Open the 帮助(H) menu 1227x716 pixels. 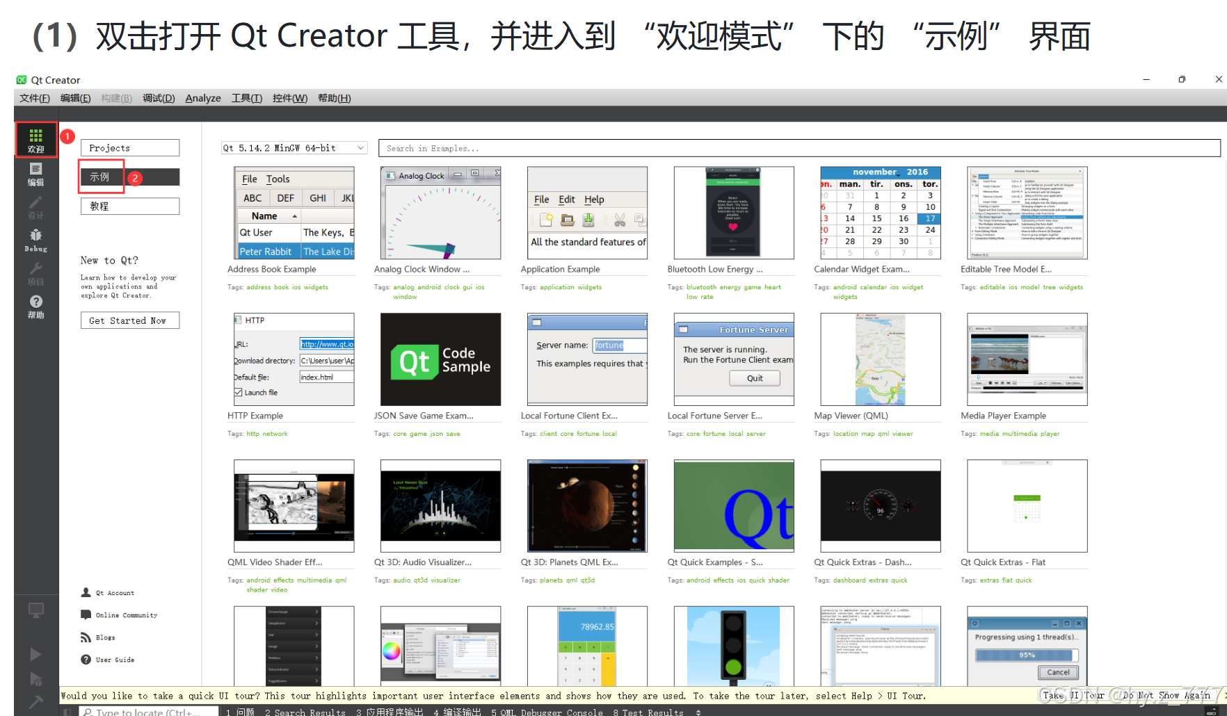[x=335, y=98]
